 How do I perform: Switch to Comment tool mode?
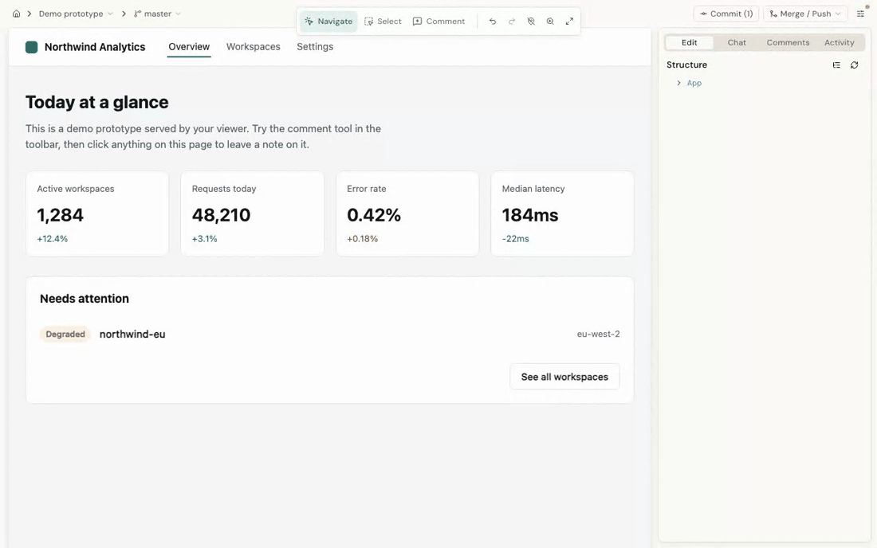pyautogui.click(x=439, y=22)
